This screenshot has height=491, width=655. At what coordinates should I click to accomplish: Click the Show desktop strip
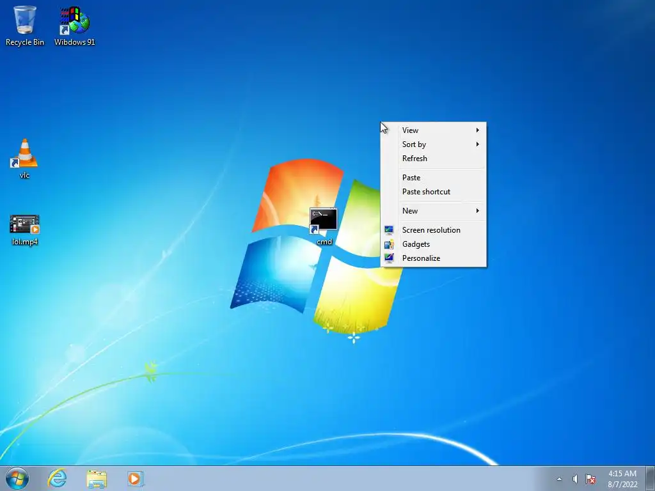651,478
